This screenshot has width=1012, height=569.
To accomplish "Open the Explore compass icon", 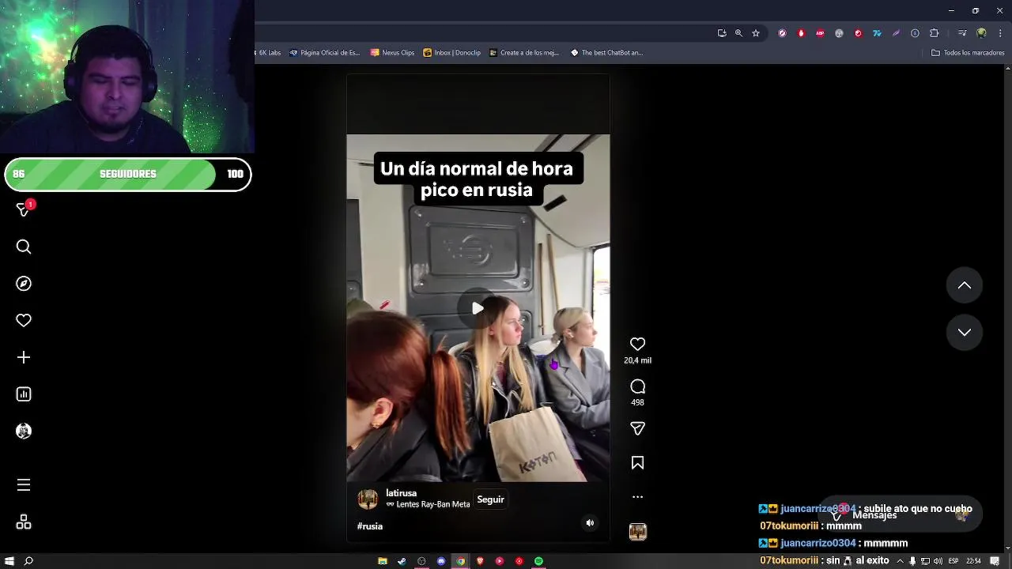I will pyautogui.click(x=24, y=284).
